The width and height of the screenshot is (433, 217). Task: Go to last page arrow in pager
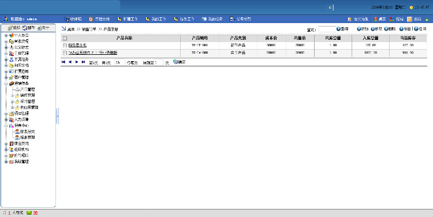click(x=83, y=62)
